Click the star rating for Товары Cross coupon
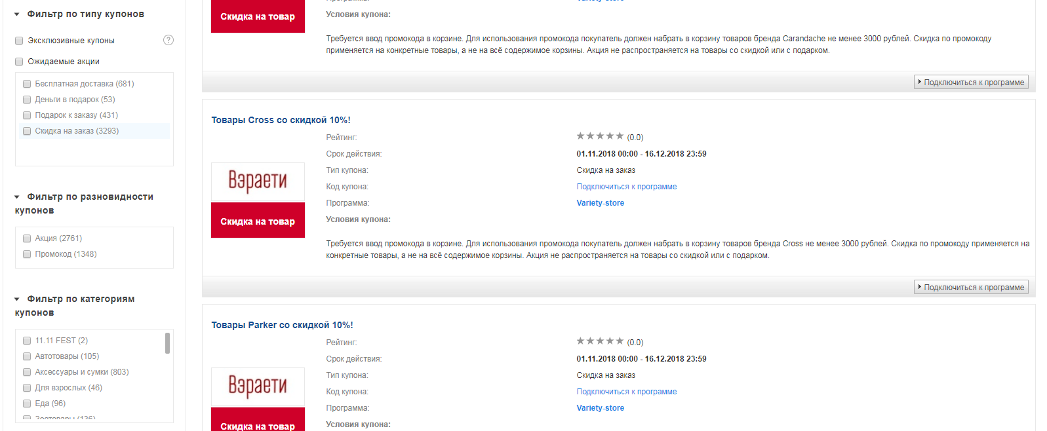 coord(600,136)
